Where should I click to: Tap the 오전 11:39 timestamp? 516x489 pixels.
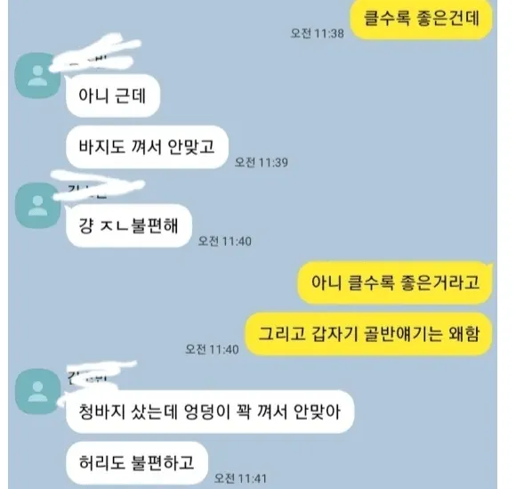(x=262, y=162)
